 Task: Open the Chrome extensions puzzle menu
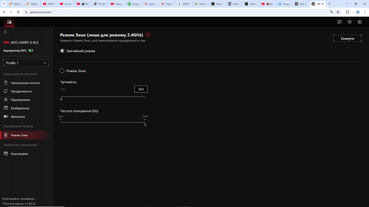[348, 12]
